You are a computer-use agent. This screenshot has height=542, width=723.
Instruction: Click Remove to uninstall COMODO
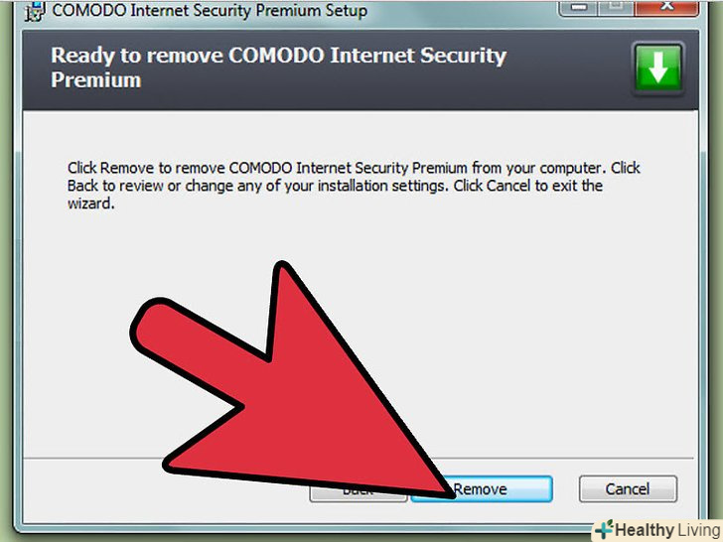click(482, 489)
